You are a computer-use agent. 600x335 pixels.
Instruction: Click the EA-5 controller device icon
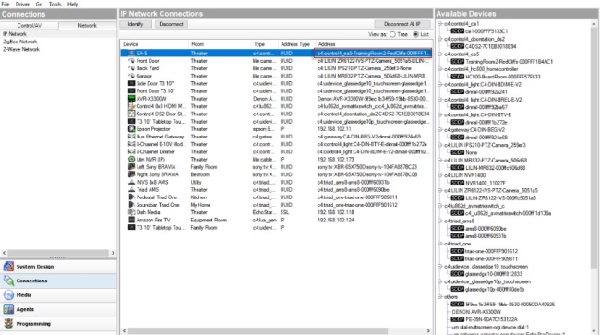tap(132, 54)
